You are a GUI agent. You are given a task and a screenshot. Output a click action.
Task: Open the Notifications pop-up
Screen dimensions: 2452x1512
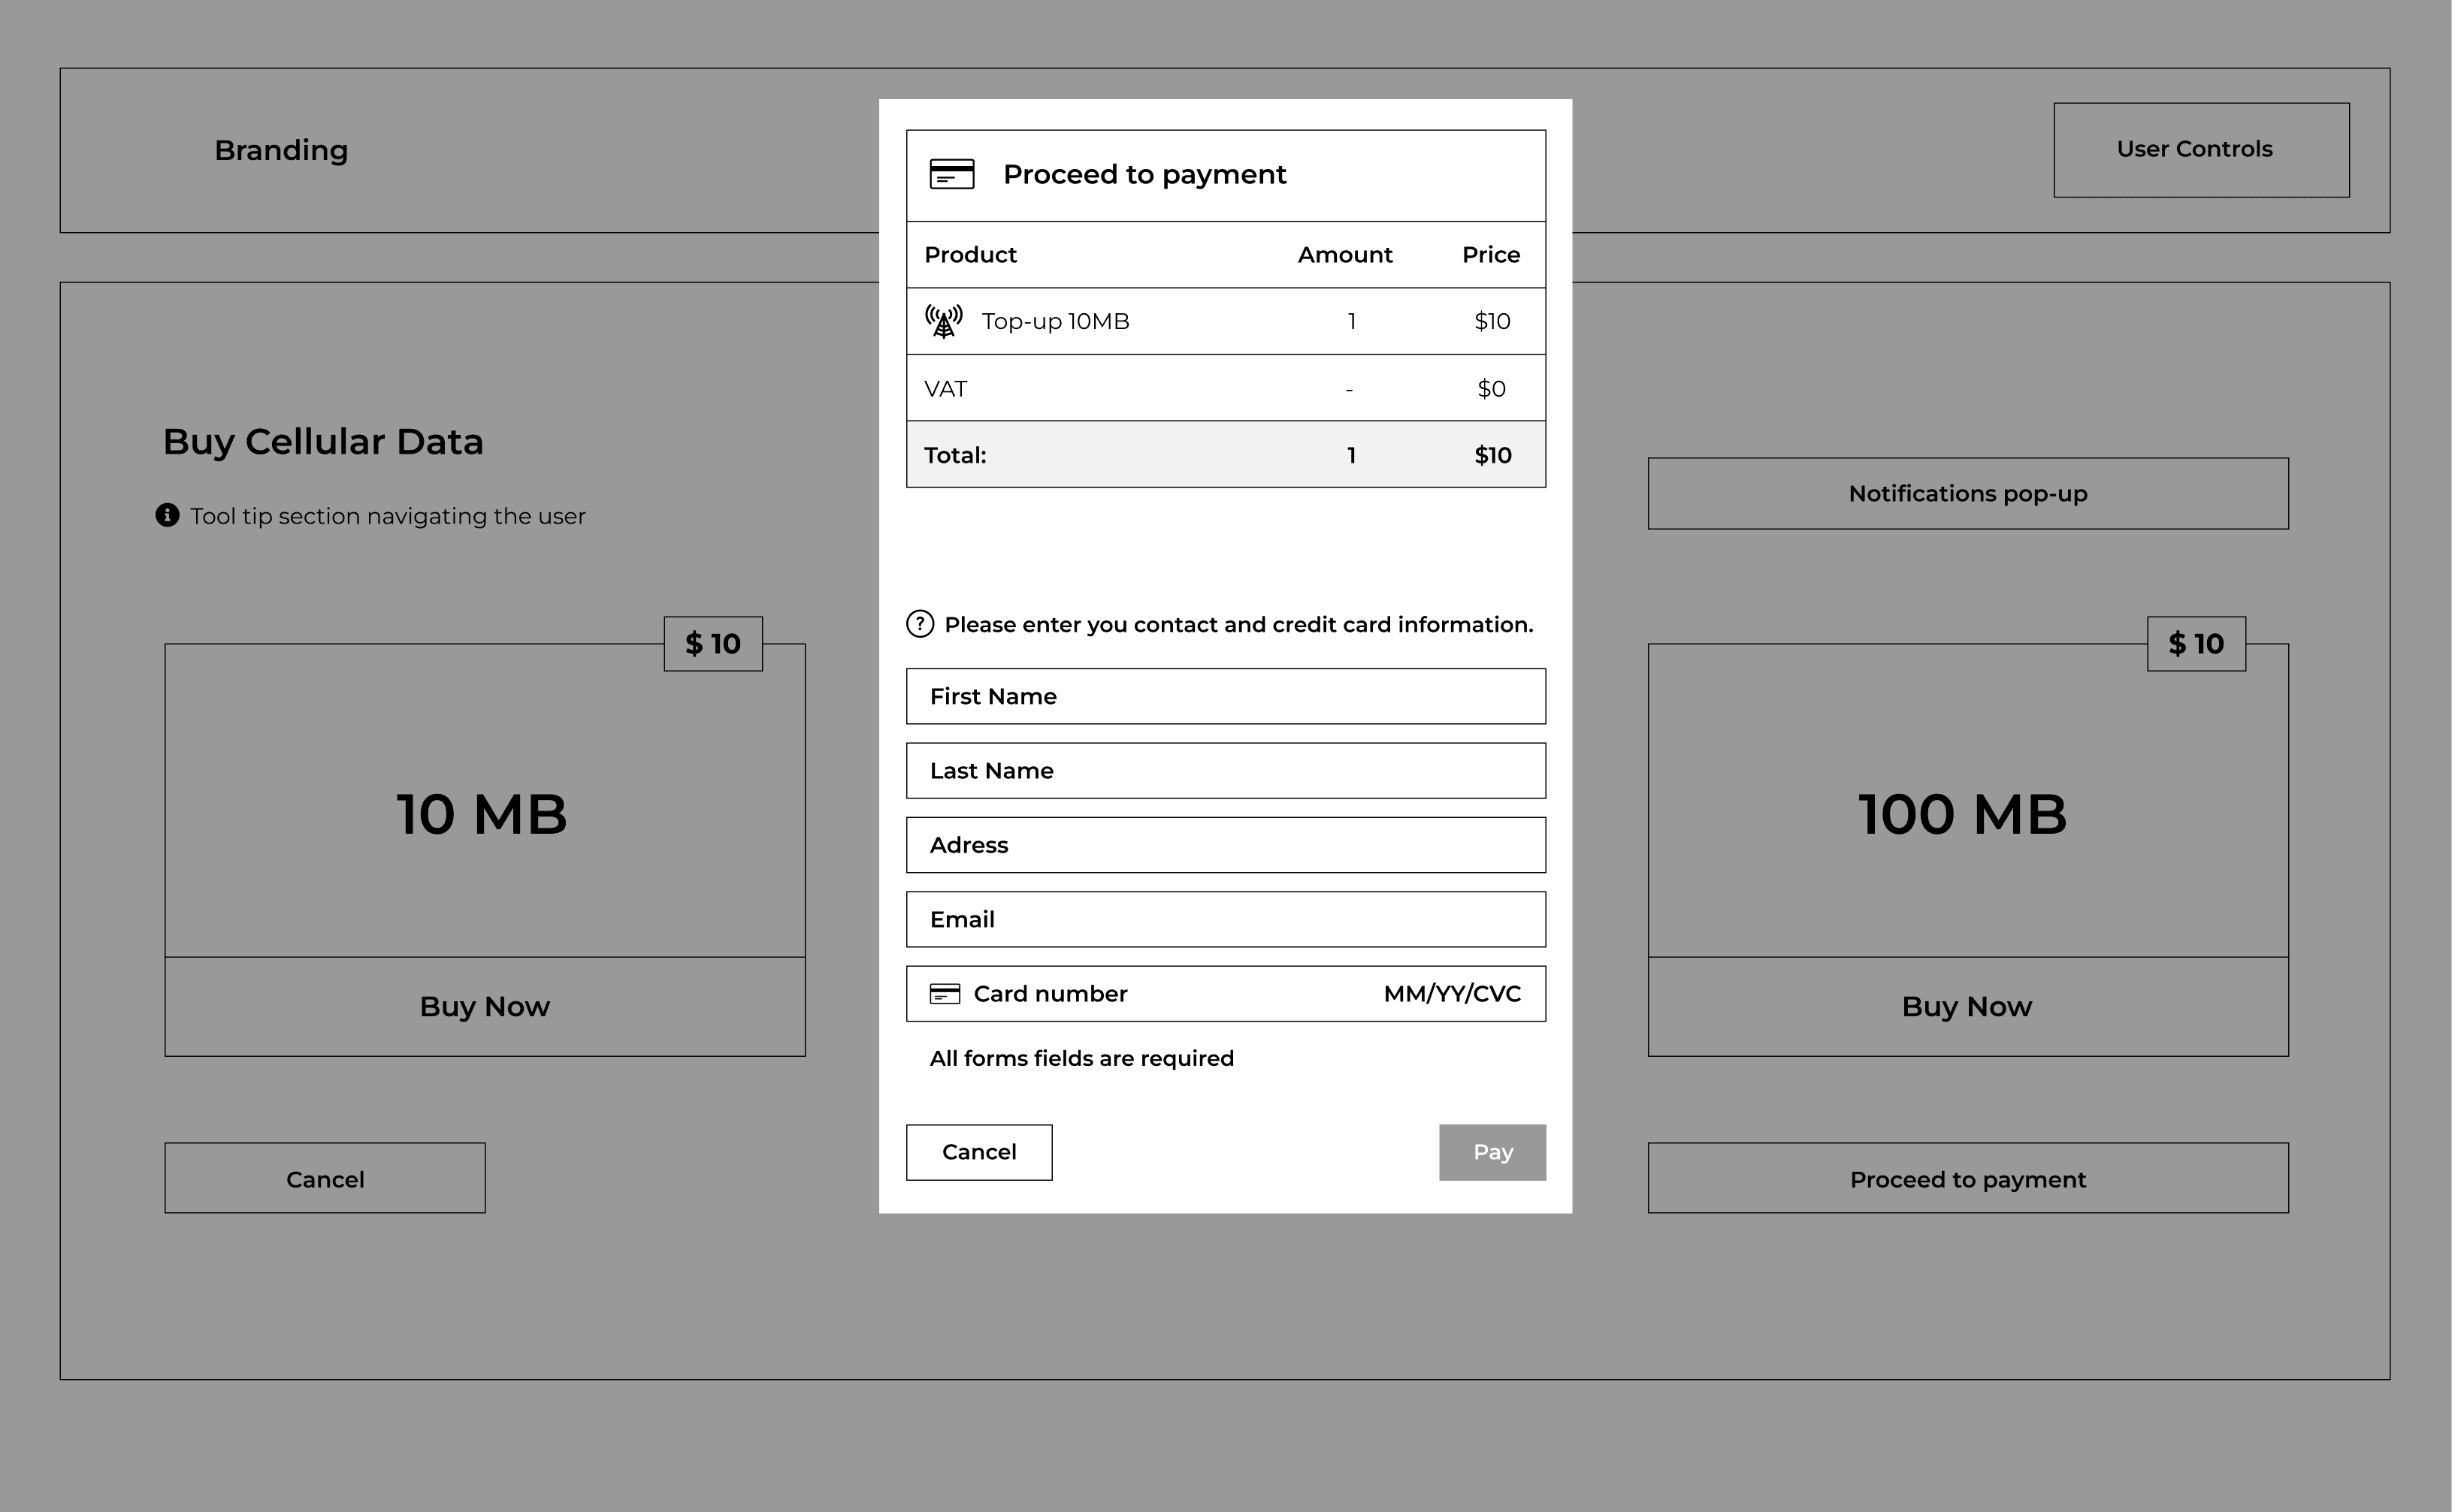click(x=1967, y=493)
